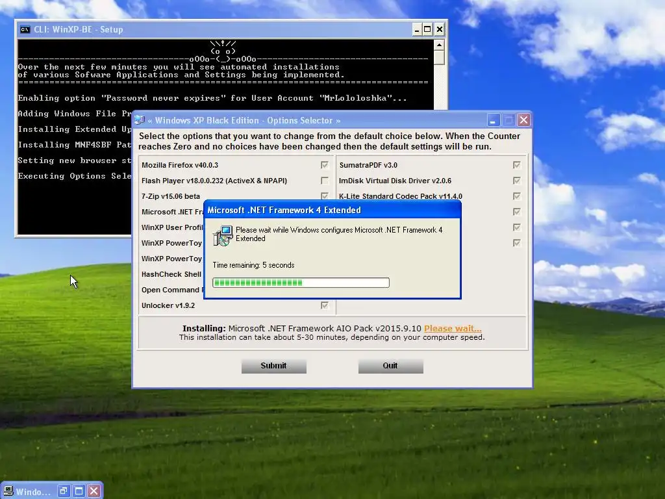Viewport: 665px width, 499px height.
Task: Click the installer icon in .NET Framework dialog
Action: point(223,236)
